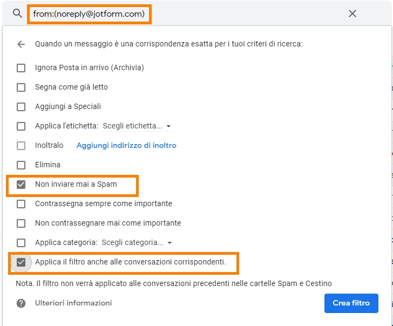Click the from:(noreply@jotform.com) search field
393x326 pixels.
89,14
